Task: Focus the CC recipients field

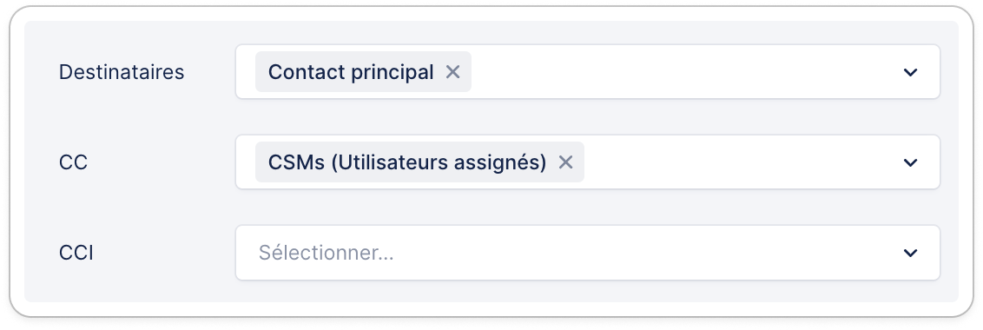Action: (587, 162)
